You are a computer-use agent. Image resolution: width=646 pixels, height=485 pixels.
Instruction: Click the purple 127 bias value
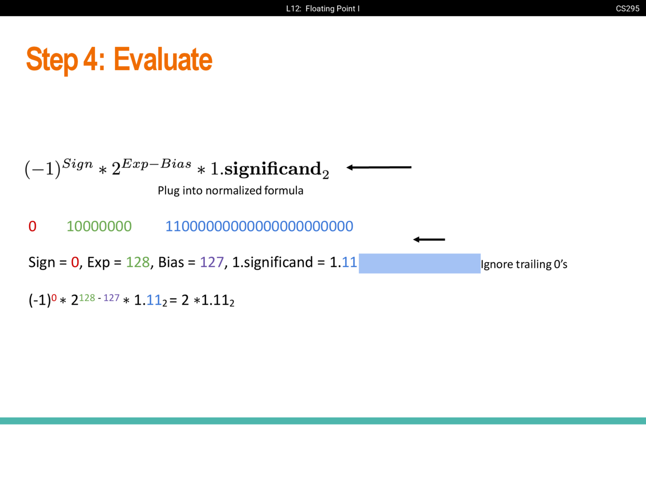(x=211, y=262)
